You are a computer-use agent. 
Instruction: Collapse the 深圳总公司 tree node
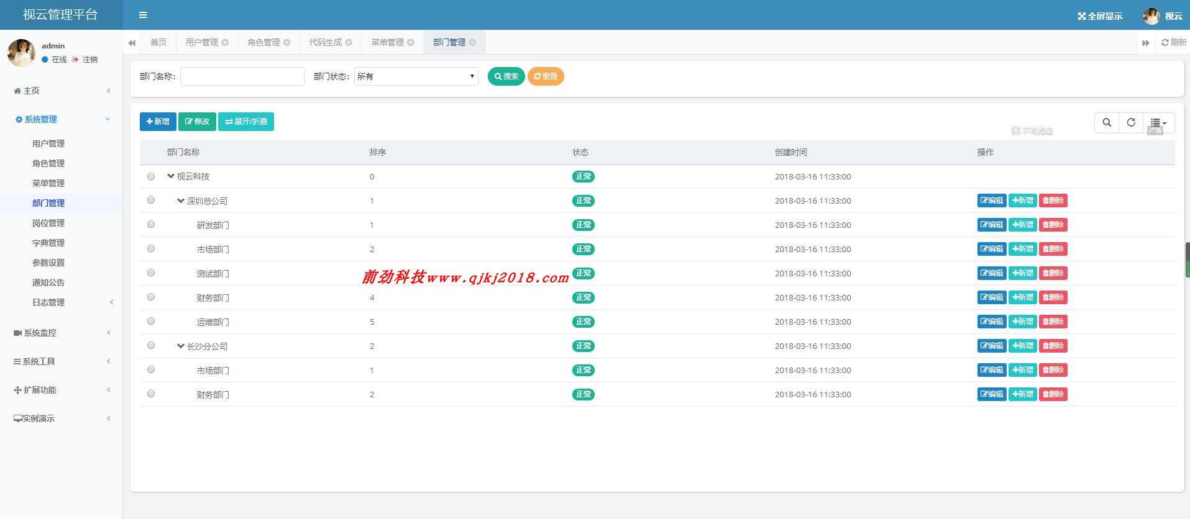pyautogui.click(x=181, y=201)
